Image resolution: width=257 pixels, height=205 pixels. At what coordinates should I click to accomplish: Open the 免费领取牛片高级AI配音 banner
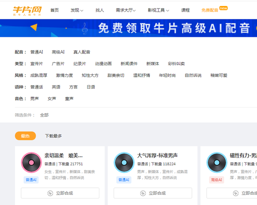pyautogui.click(x=128, y=28)
